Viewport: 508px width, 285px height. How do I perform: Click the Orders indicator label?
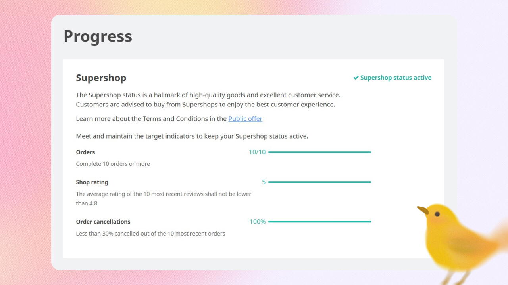pos(85,152)
